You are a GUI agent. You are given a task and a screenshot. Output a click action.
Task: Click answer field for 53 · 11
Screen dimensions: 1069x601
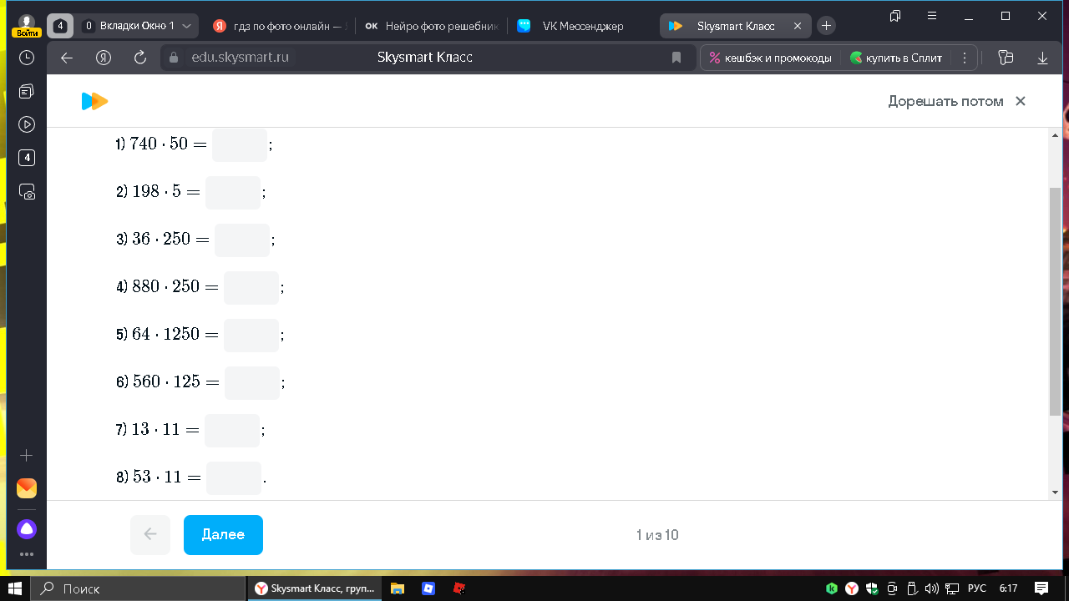(234, 478)
